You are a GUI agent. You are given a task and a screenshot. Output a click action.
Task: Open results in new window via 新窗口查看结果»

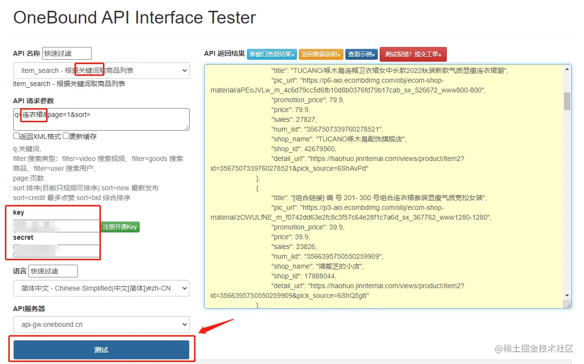pos(271,54)
